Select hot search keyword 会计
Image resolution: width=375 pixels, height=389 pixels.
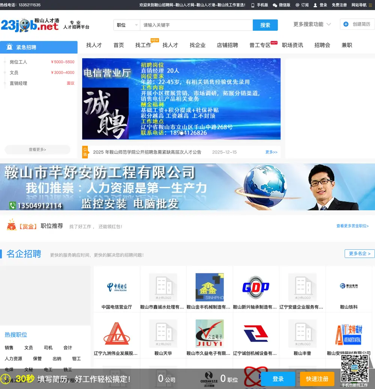point(67,348)
